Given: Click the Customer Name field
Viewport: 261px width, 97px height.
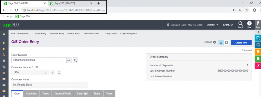Looking at the screenshot, I should [x=50, y=85].
